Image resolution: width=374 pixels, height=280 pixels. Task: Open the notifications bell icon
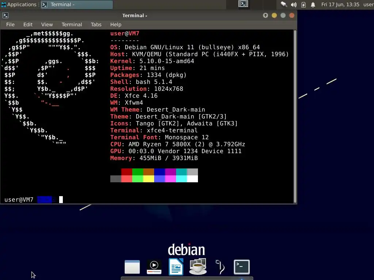(x=313, y=4)
